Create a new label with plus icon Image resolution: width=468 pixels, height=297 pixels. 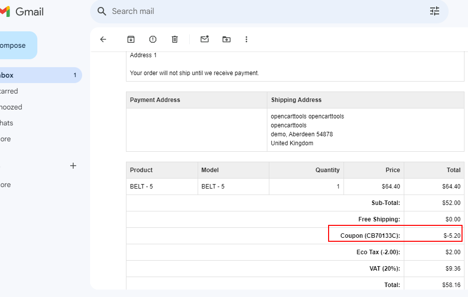pyautogui.click(x=73, y=166)
